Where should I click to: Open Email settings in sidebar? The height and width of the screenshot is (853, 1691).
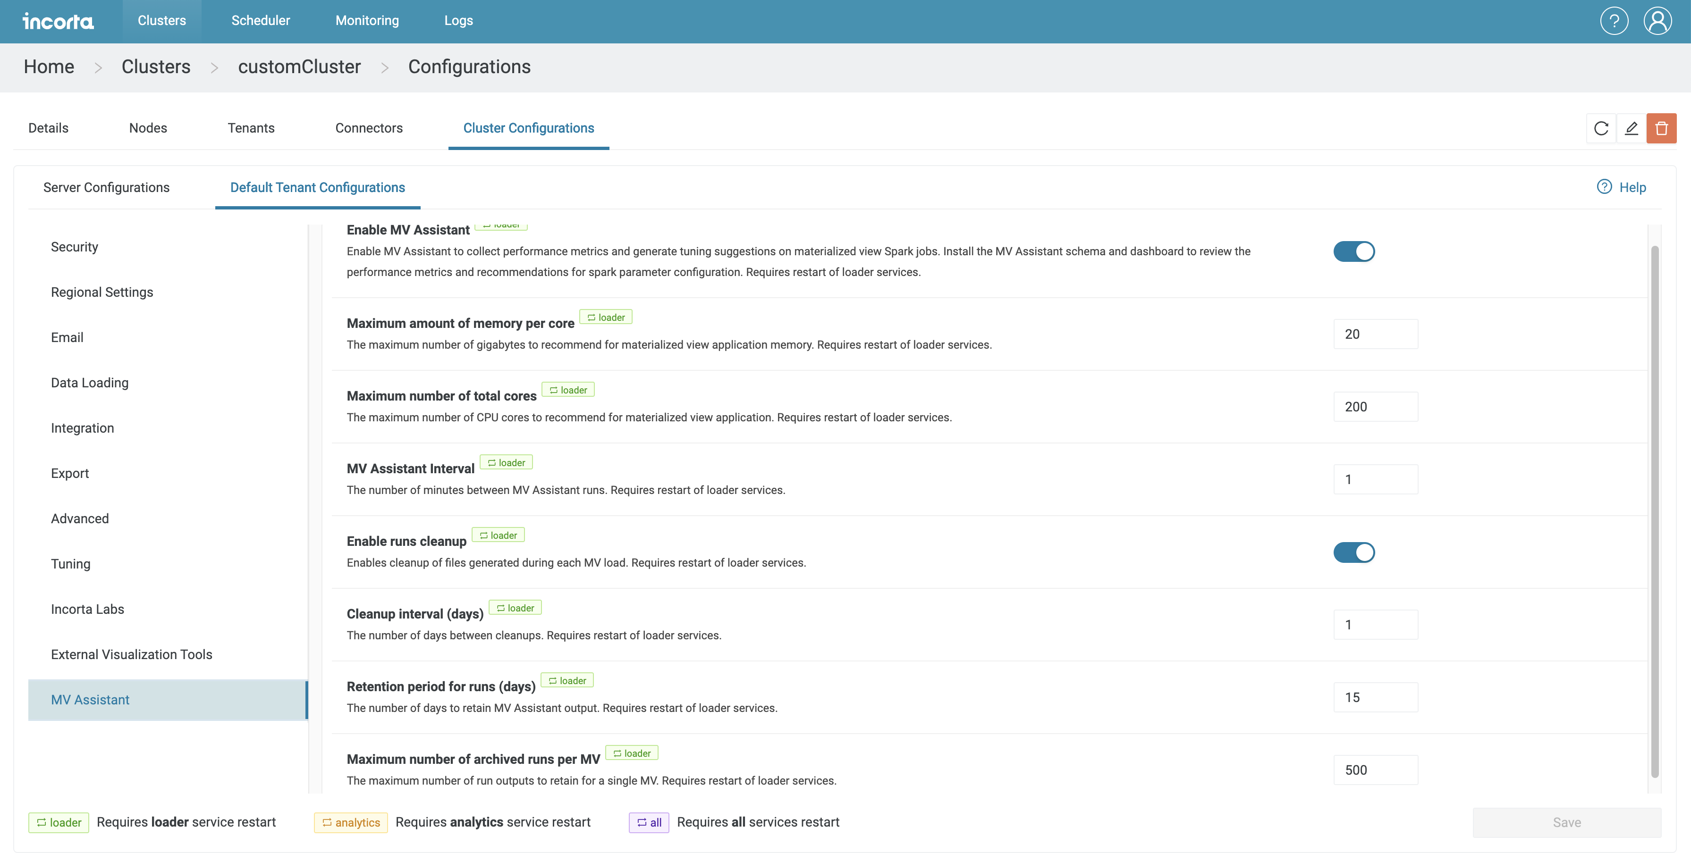point(168,338)
